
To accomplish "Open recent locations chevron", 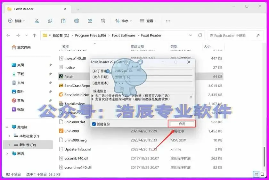I will click(x=26, y=36).
